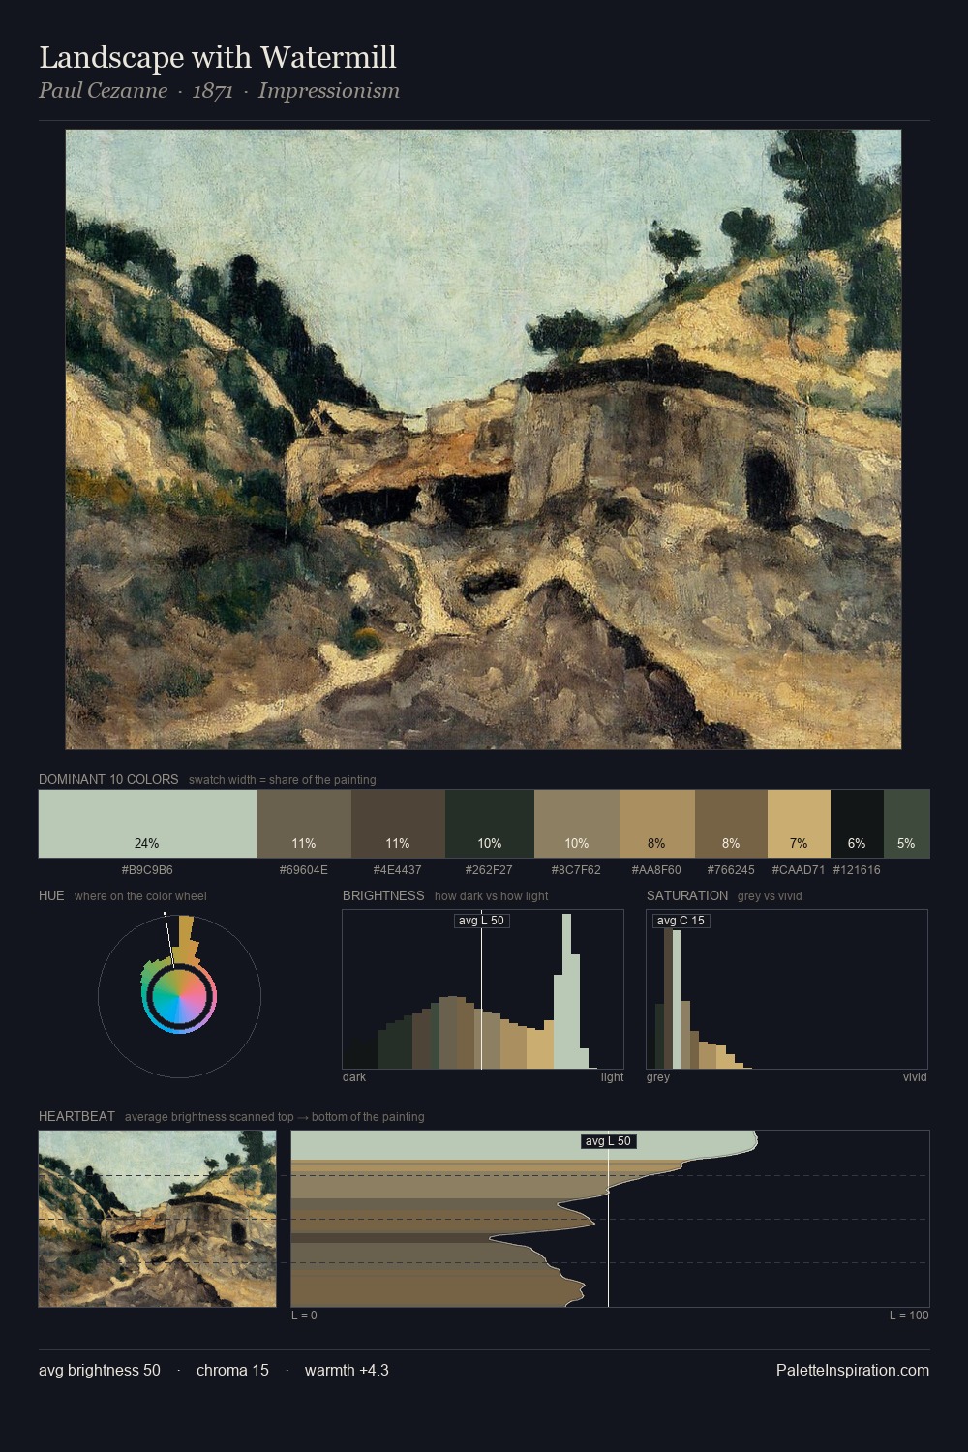Image resolution: width=968 pixels, height=1452 pixels.
Task: Click the HEARTBEAT section heading
Action: point(76,1116)
